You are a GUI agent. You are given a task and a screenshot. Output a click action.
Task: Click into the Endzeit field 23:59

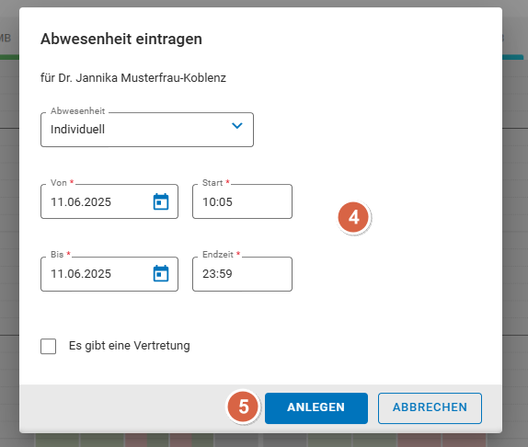pos(242,274)
